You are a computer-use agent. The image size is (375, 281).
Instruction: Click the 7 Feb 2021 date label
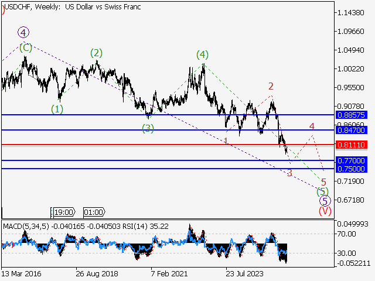pos(170,273)
